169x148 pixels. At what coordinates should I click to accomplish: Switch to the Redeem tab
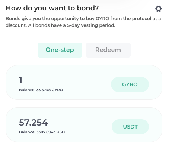tap(108, 50)
